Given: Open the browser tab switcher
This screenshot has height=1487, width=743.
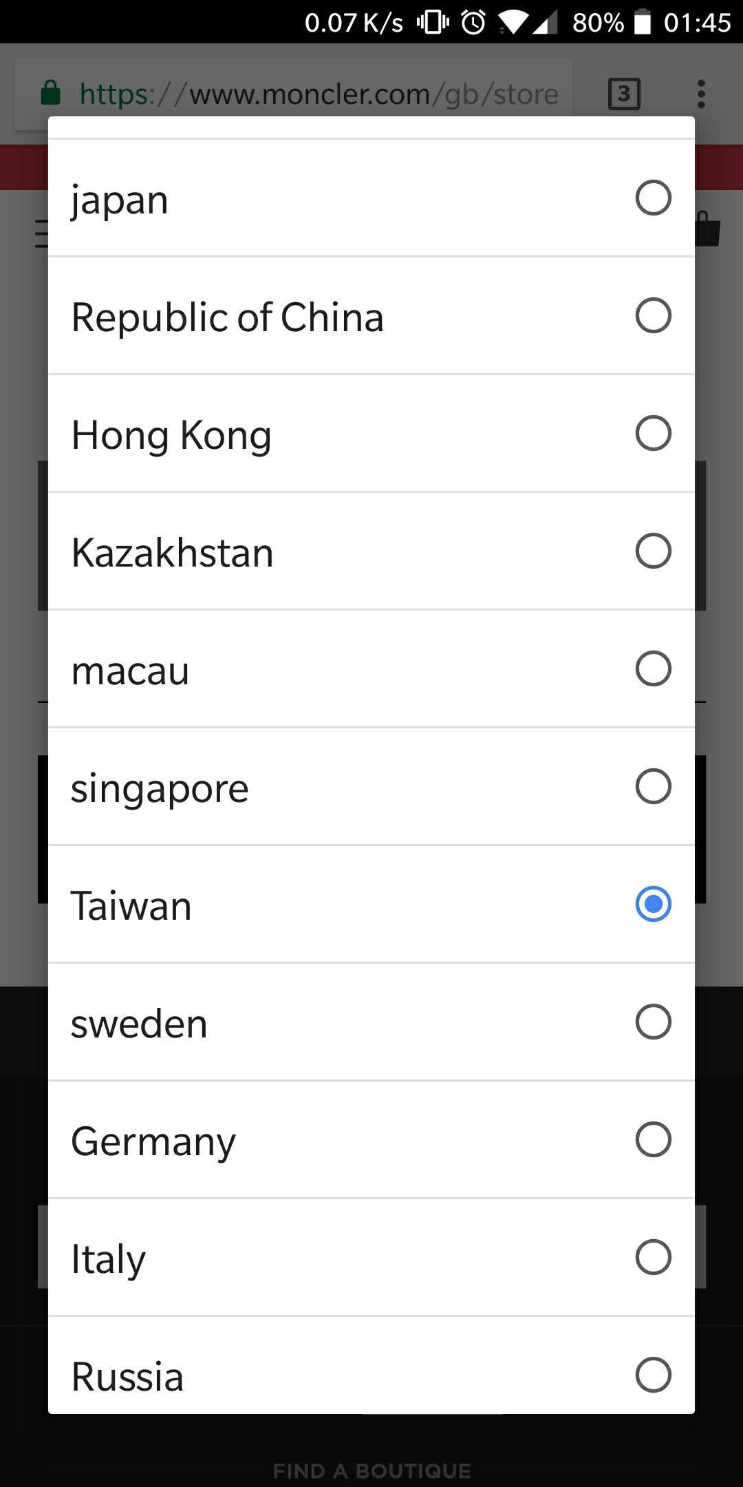Looking at the screenshot, I should click(x=624, y=94).
